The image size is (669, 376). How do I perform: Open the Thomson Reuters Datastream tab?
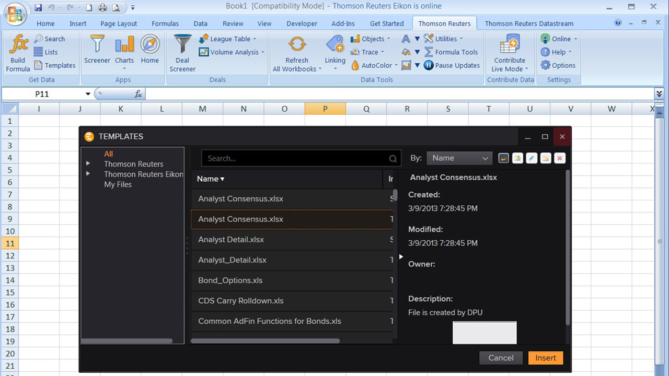(x=529, y=23)
